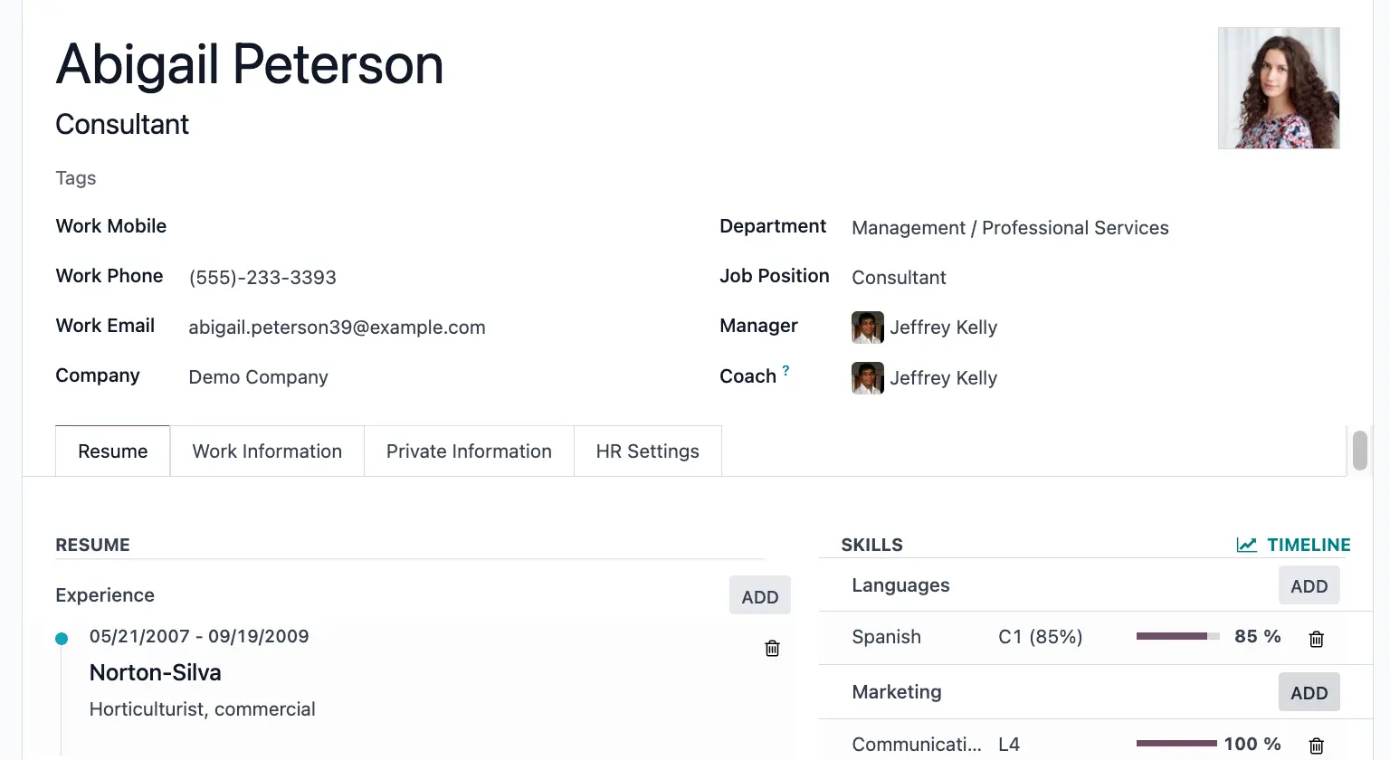
Task: Remove the Spanish language skill
Action: coord(1317,639)
